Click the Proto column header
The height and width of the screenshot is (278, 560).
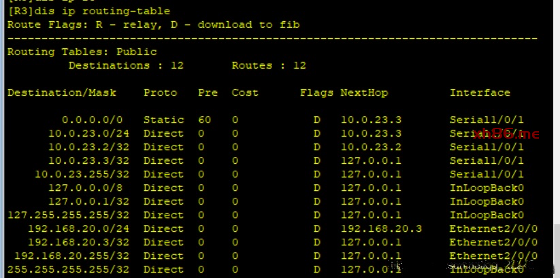coord(160,92)
